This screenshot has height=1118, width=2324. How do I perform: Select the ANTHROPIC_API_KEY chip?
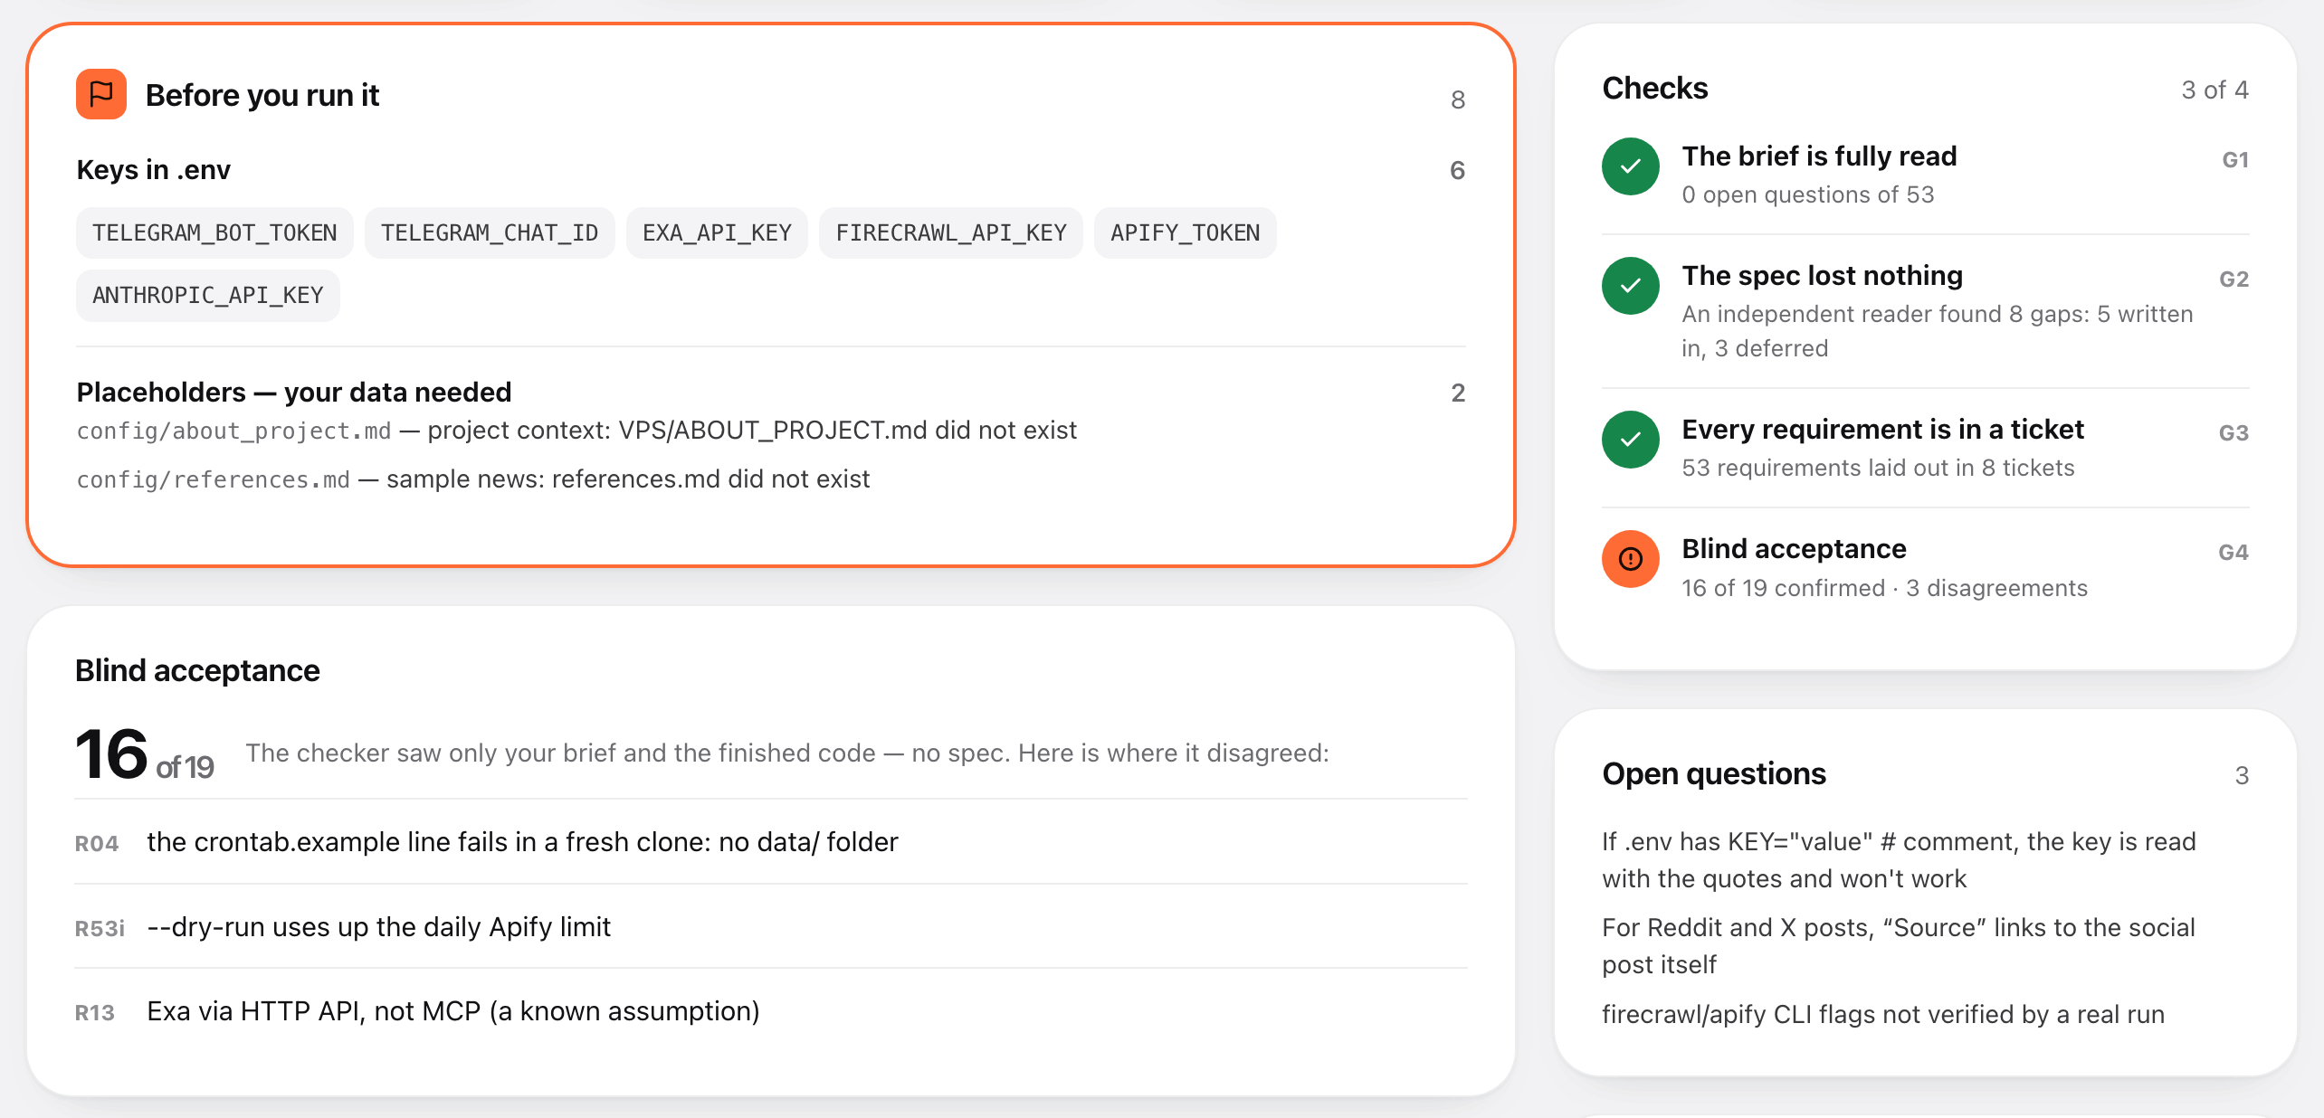pos(208,295)
